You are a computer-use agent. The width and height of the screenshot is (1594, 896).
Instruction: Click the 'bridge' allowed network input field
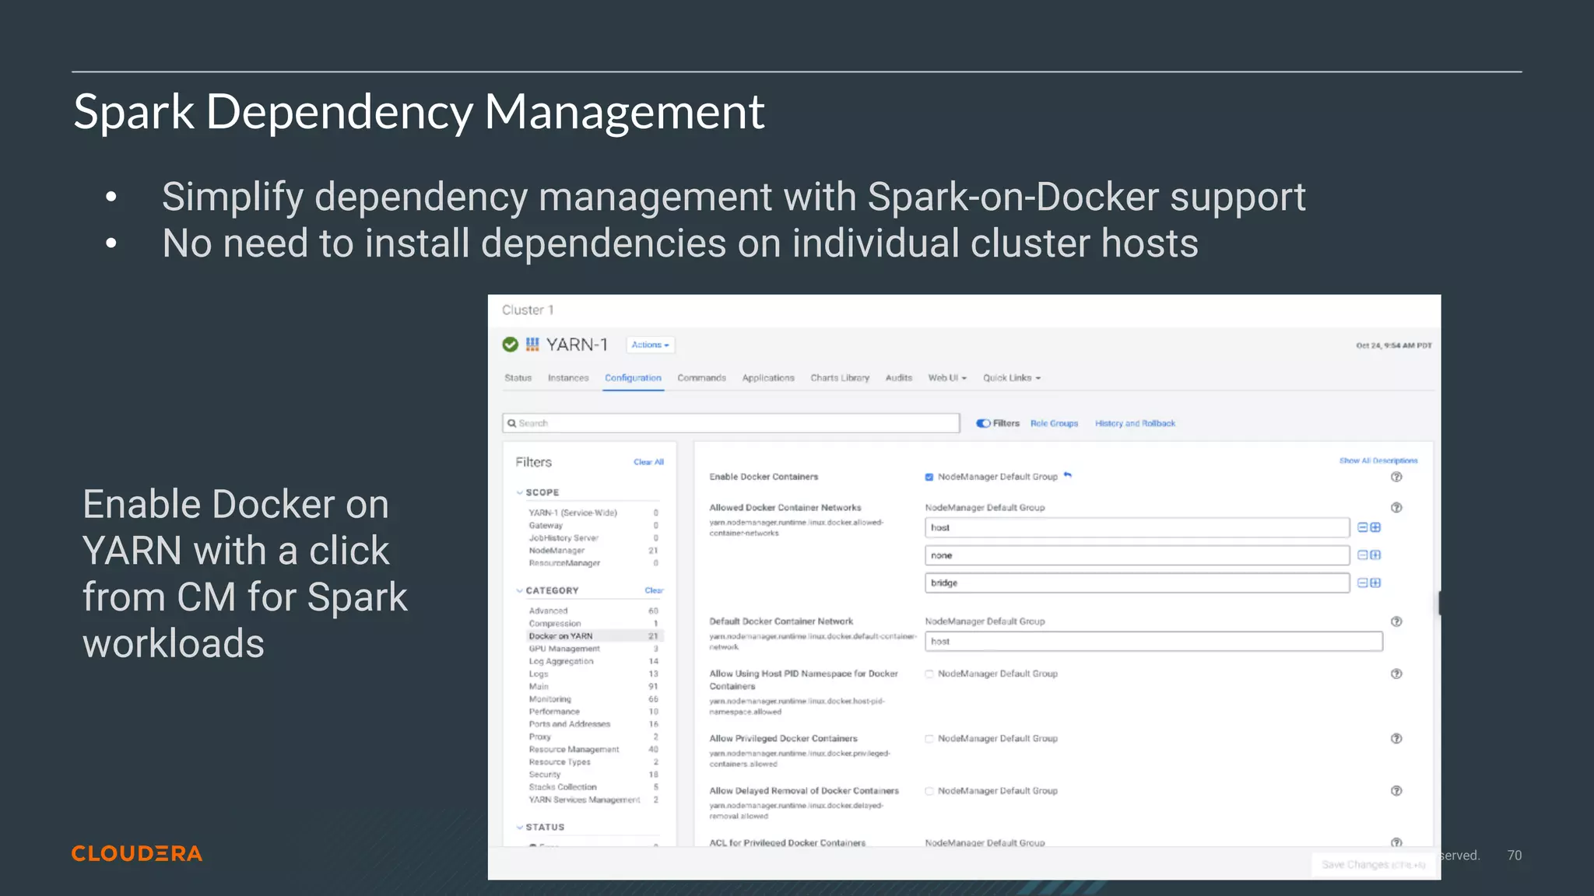pyautogui.click(x=1137, y=583)
